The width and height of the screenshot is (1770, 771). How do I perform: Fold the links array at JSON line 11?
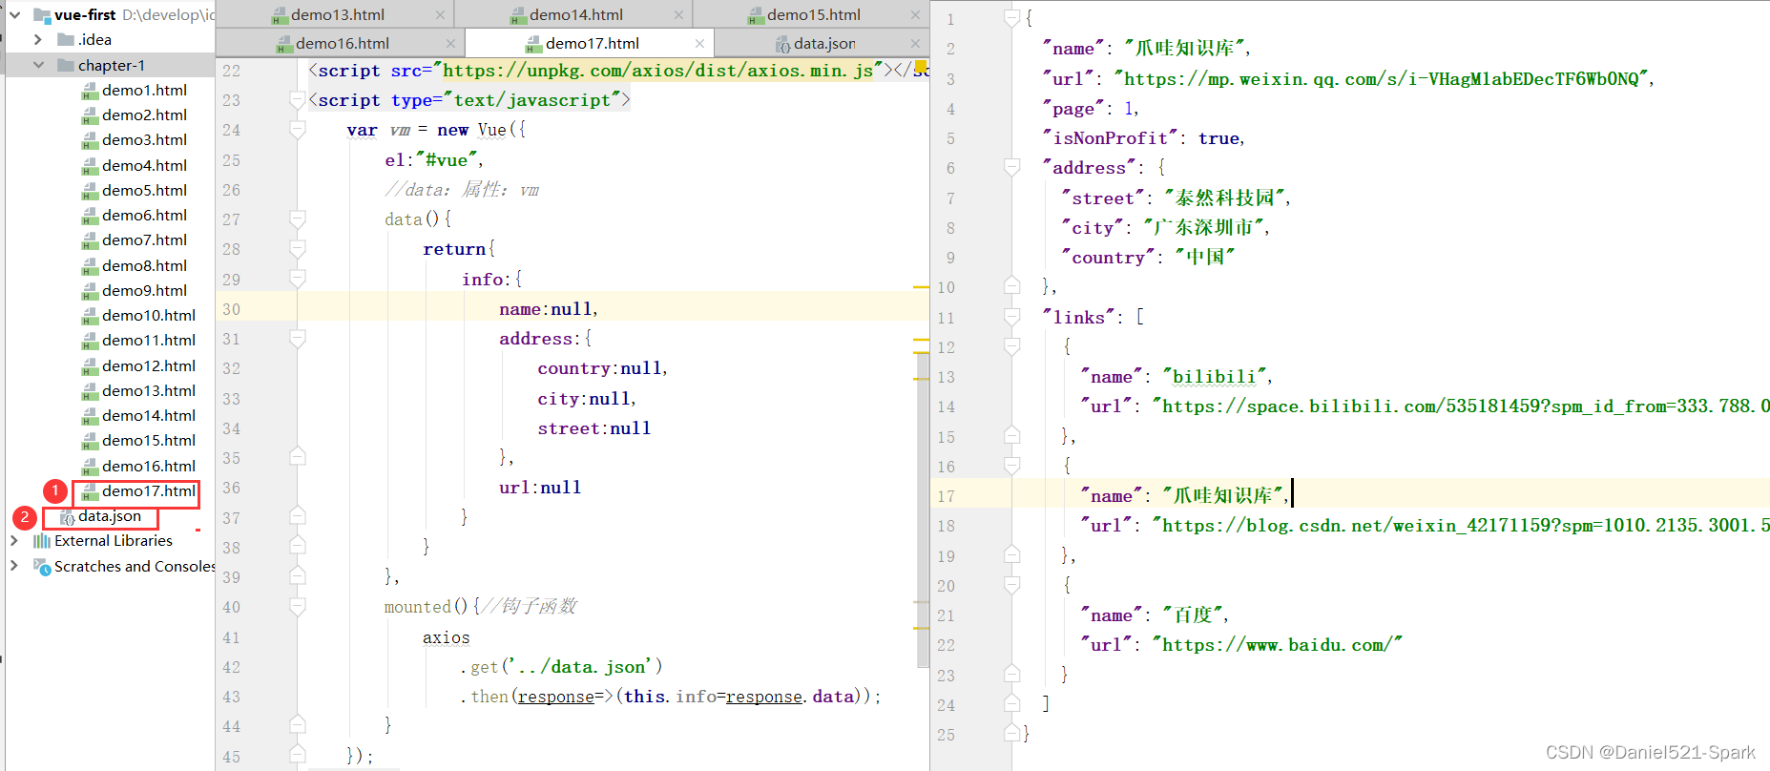click(x=1012, y=317)
